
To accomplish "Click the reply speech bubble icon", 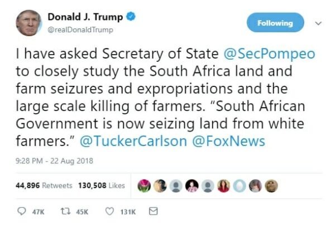I will click(22, 211).
